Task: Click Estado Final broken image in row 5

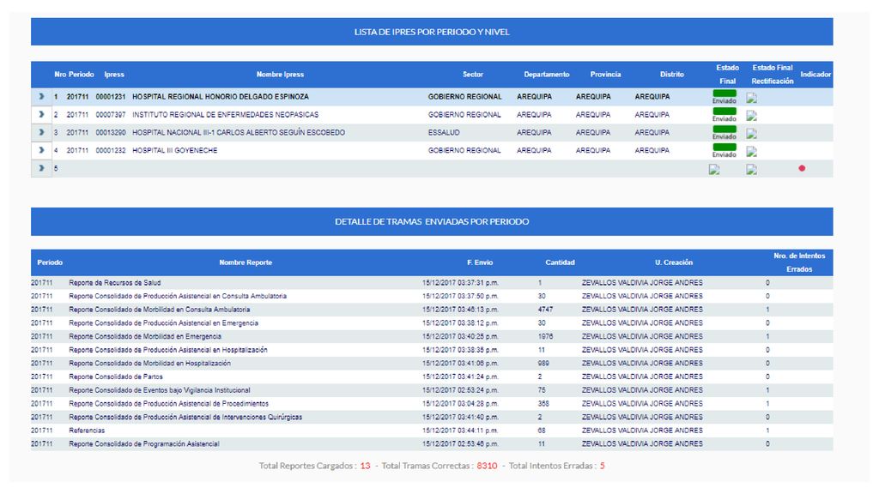Action: pos(714,170)
